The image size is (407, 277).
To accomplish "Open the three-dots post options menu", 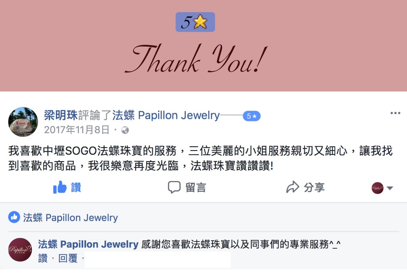I will [x=395, y=113].
